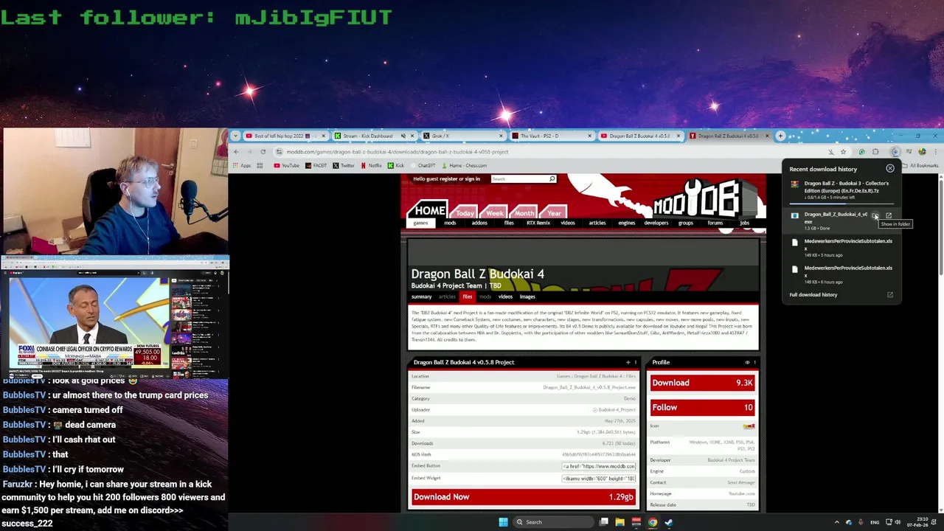This screenshot has height=531, width=944.
Task: Open the summary tab of Budokai 4
Action: point(421,296)
